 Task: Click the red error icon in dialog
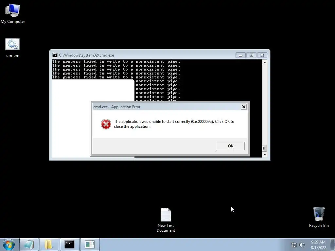[106, 124]
